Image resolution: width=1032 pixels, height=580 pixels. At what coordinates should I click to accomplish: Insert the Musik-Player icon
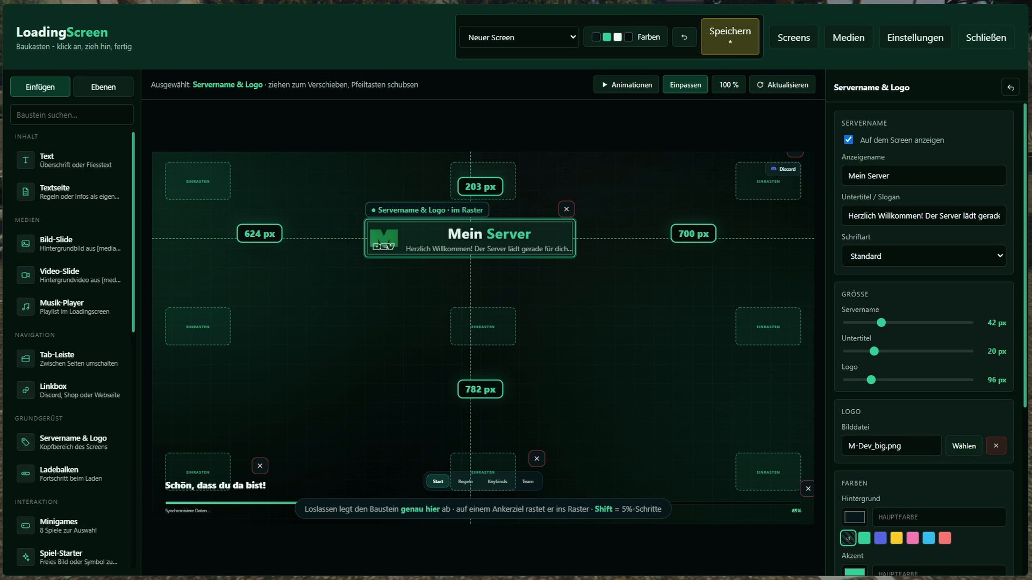coord(25,307)
